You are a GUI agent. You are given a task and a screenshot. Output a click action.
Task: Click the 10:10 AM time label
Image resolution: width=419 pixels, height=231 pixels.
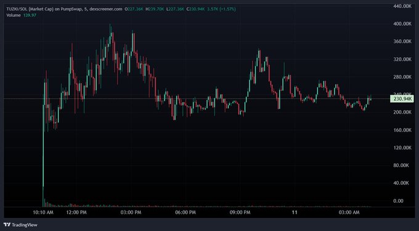pyautogui.click(x=43, y=213)
